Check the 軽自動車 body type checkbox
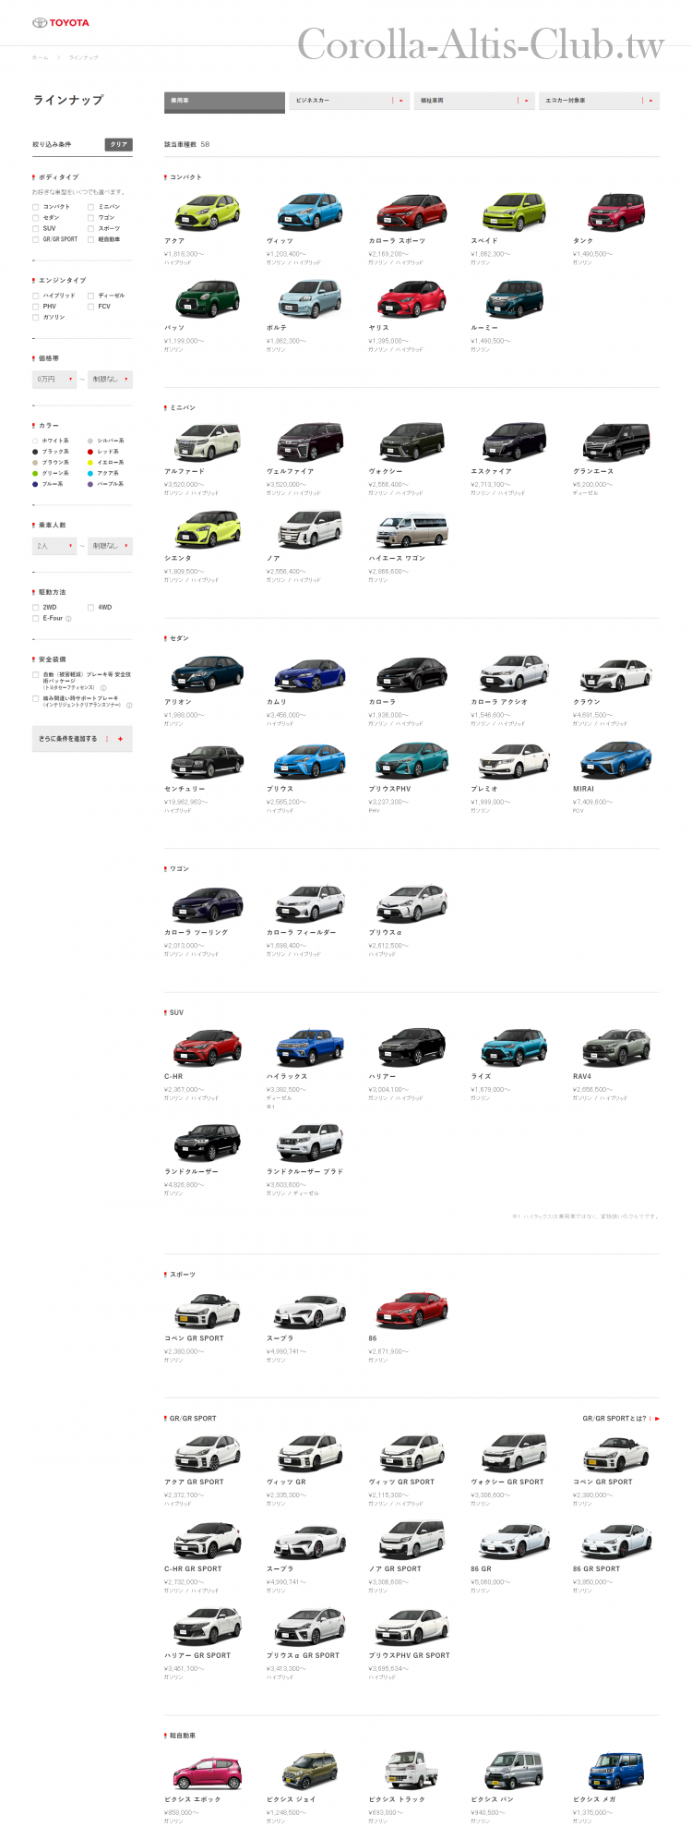Image resolution: width=692 pixels, height=1839 pixels. coord(90,239)
